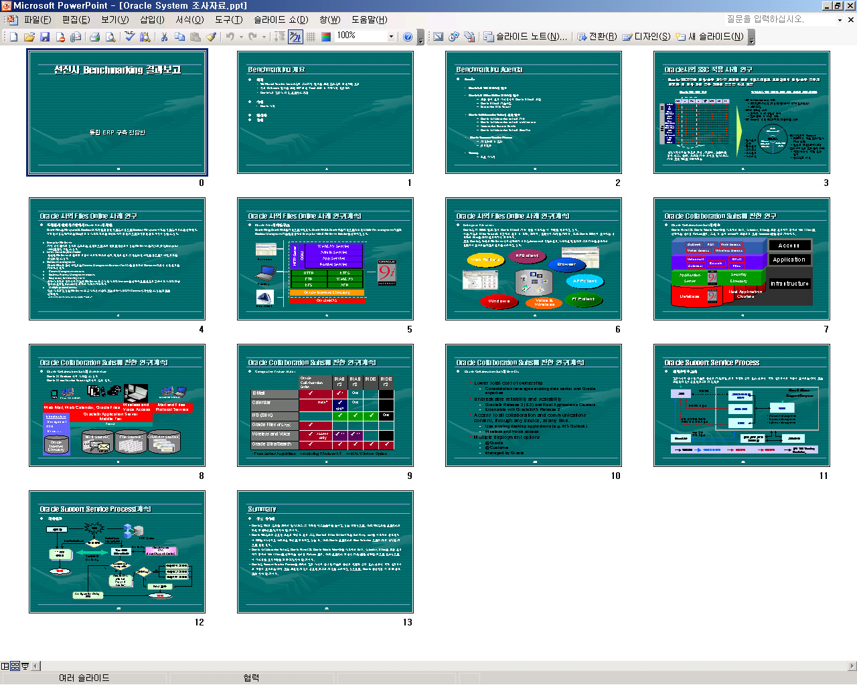Toggle the Color/Grayscale icon
Image resolution: width=857 pixels, height=685 pixels.
tap(326, 37)
